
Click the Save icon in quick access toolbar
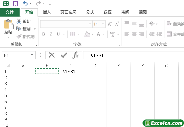(16, 4)
